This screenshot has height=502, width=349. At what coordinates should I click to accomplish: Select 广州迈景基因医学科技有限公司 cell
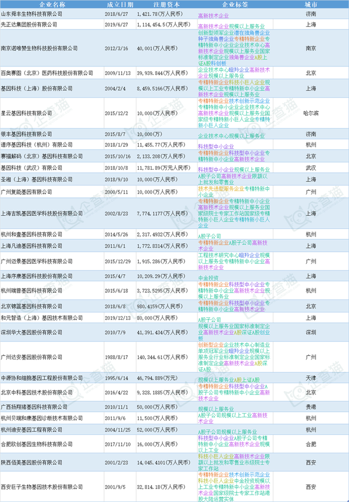tap(37, 261)
